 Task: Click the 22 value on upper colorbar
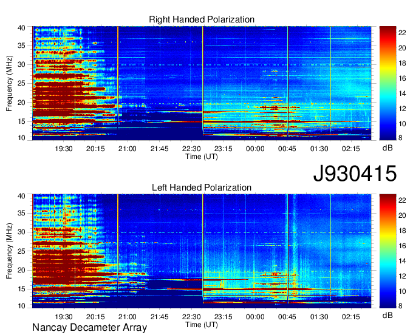[402, 32]
